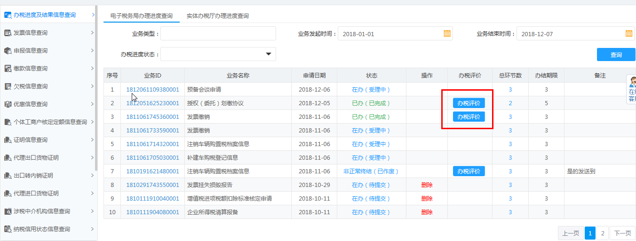This screenshot has width=636, height=241.
Task: Open the 办税进度状态 dropdown
Action: click(269, 54)
